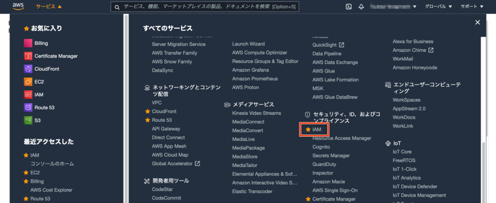Open AWS Glue service
496x203 pixels.
pos(323,71)
